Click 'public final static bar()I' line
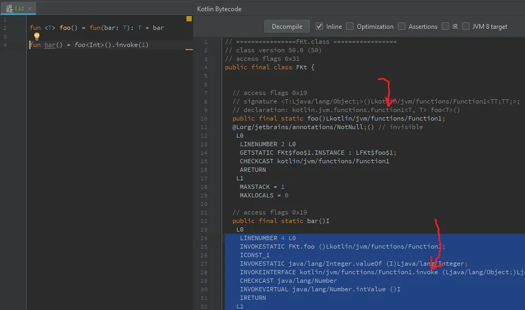 coord(281,221)
